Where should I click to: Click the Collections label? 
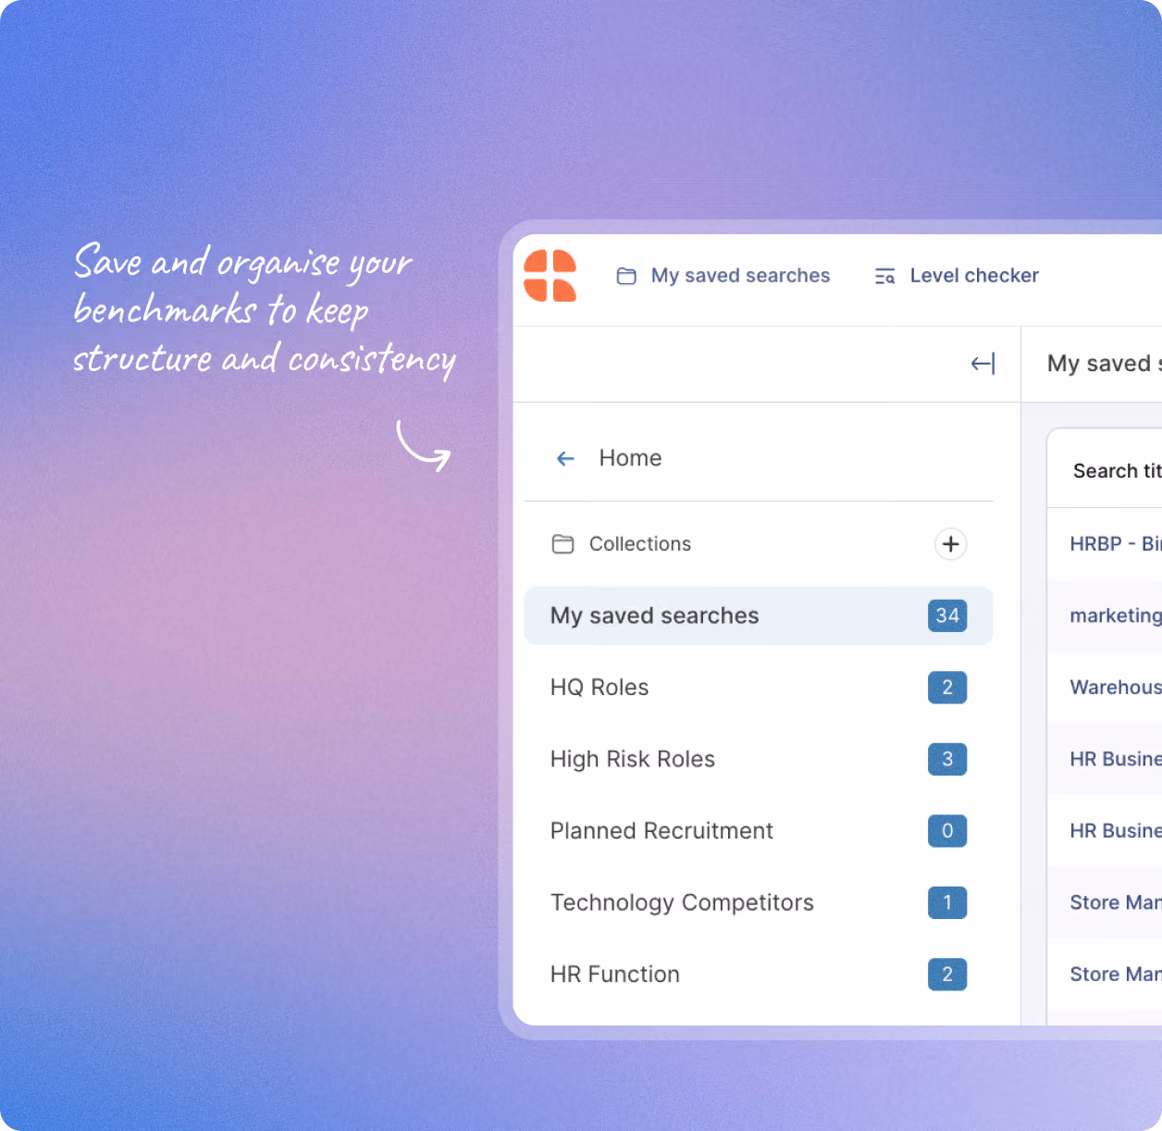click(x=640, y=544)
